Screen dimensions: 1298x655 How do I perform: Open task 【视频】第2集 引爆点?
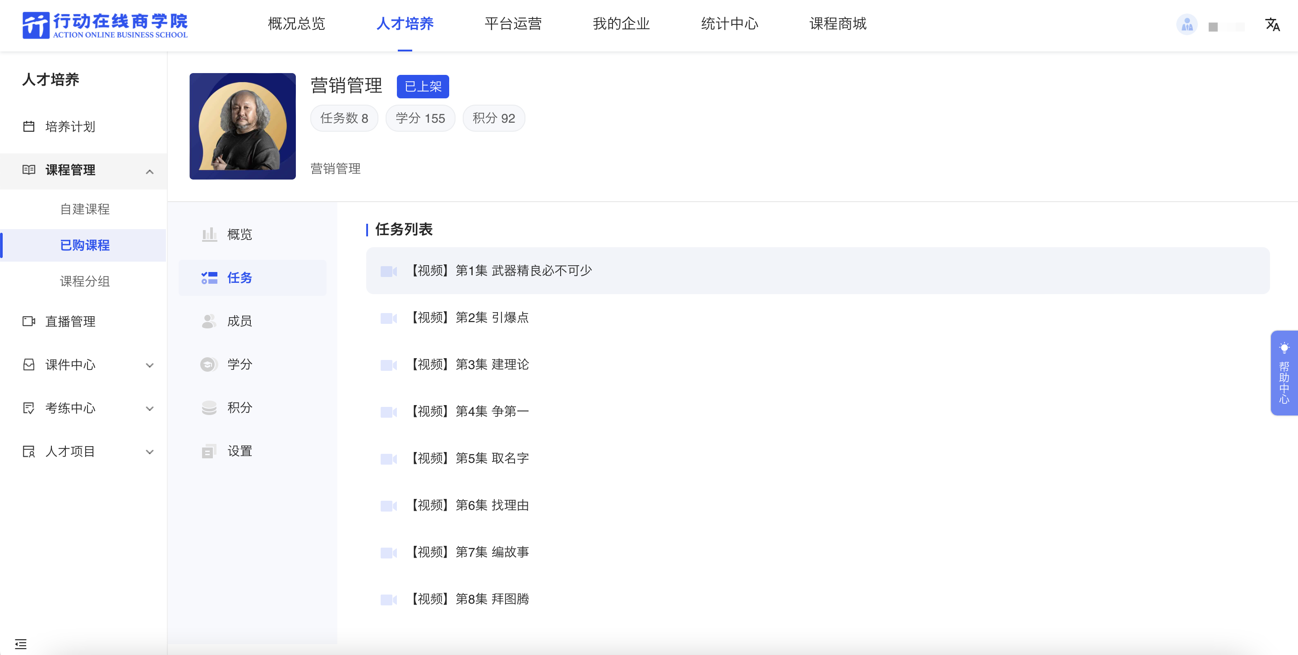[x=817, y=318]
